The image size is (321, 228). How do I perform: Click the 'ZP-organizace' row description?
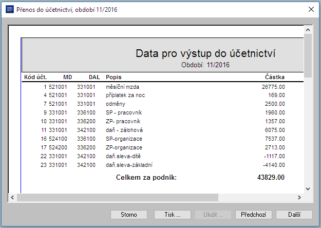click(124, 147)
